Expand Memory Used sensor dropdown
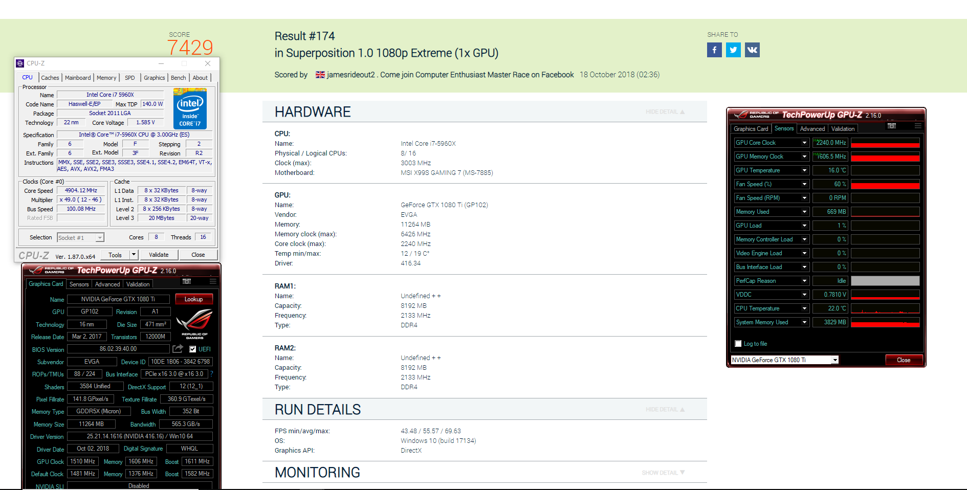The height and width of the screenshot is (490, 967). point(805,212)
